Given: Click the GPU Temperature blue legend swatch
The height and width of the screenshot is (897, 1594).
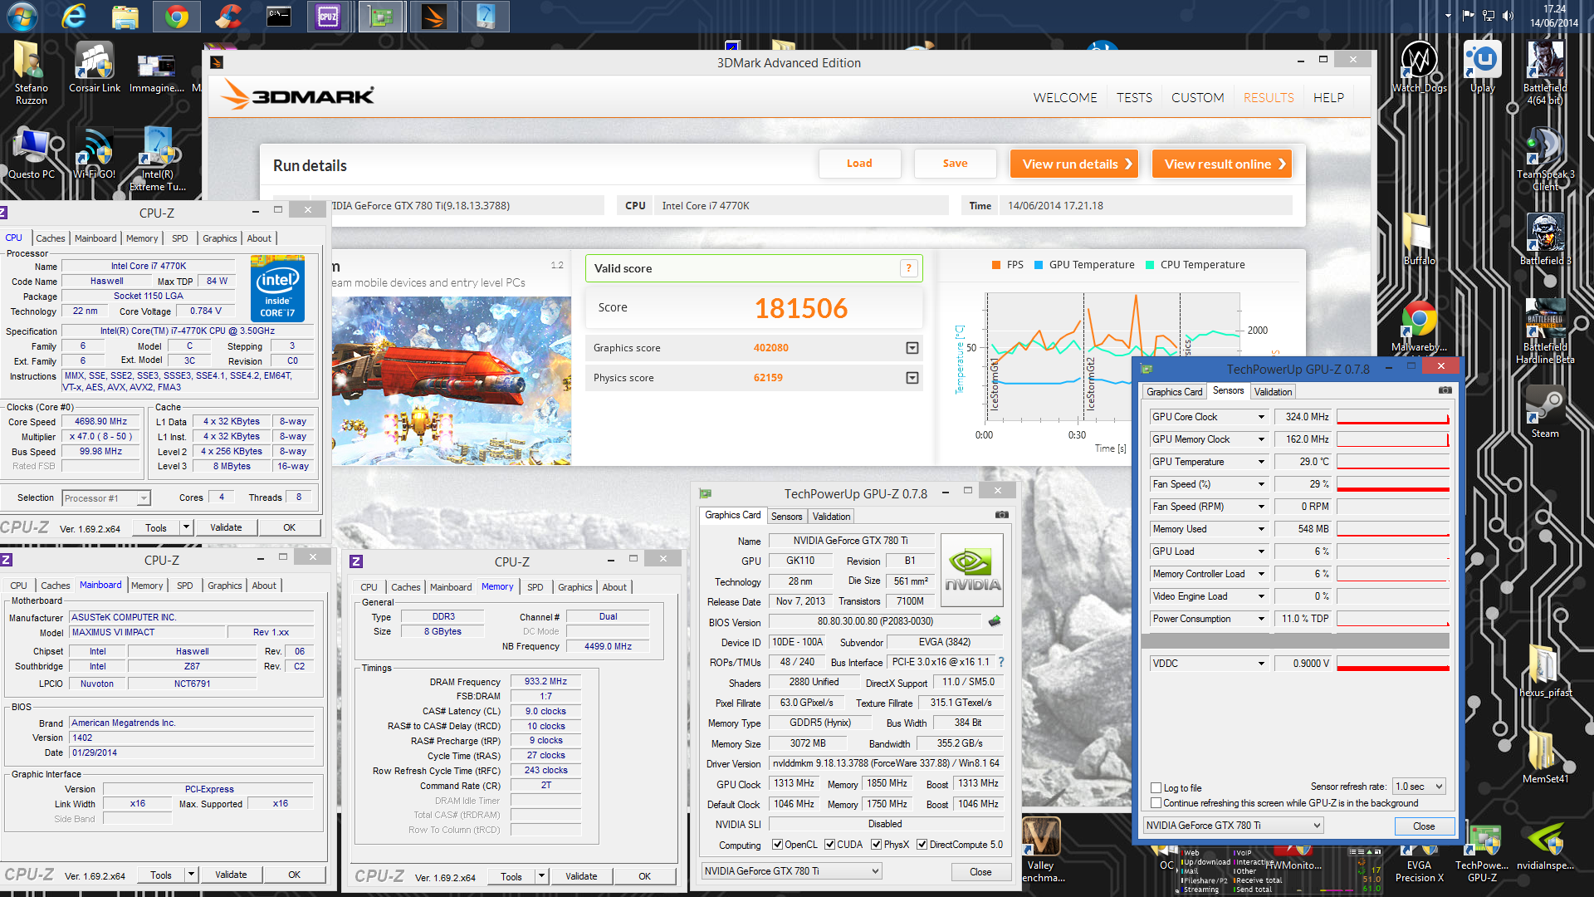Looking at the screenshot, I should click(1039, 265).
